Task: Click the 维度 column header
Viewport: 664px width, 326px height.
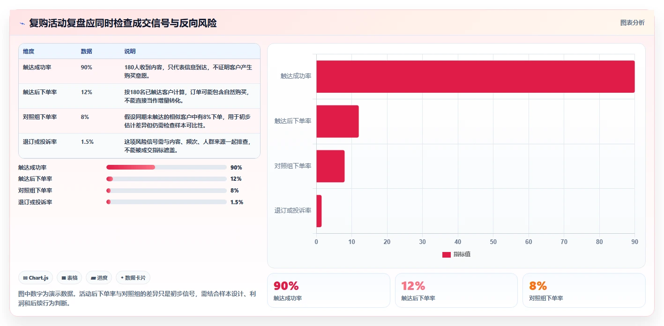Action: 29,52
